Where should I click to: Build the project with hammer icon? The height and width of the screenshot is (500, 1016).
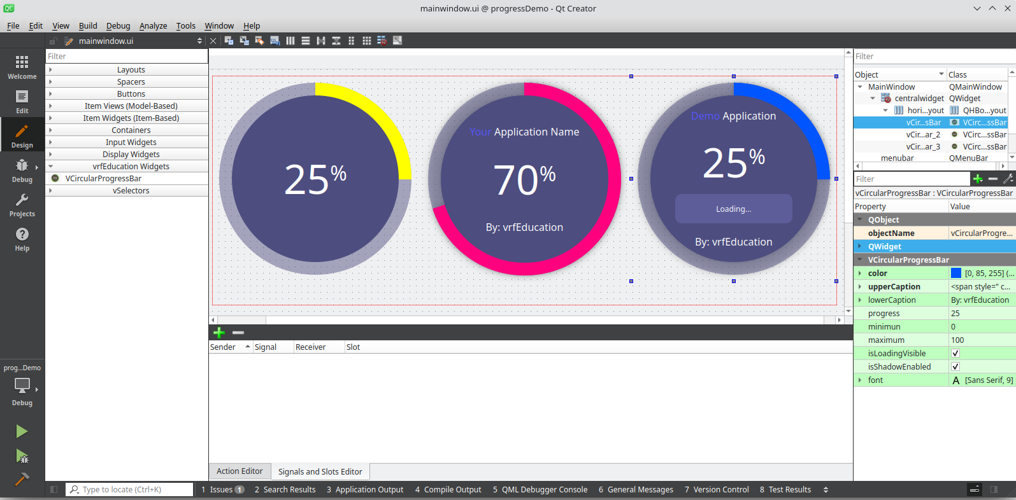click(x=22, y=478)
